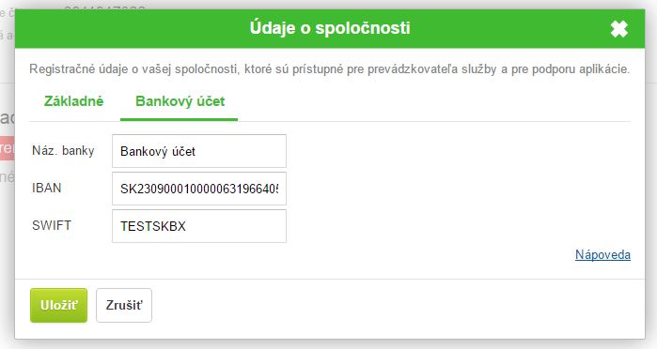
Task: Click the SWIFT label text
Action: pos(52,225)
